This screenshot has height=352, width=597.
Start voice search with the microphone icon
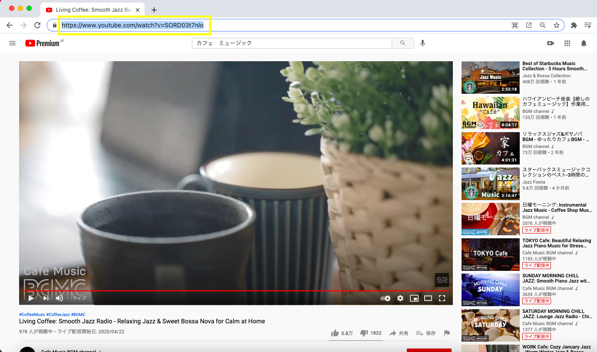[x=422, y=43]
